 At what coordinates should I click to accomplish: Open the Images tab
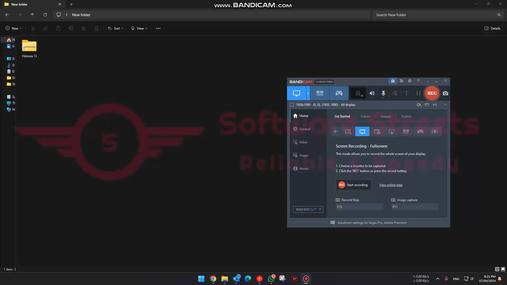[385, 116]
